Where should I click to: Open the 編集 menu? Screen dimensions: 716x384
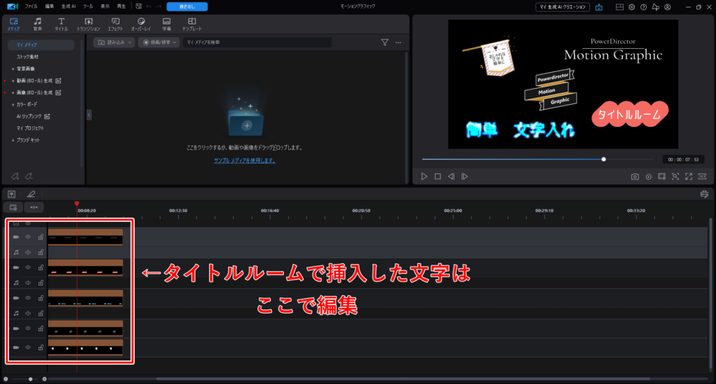50,6
